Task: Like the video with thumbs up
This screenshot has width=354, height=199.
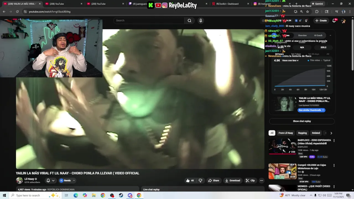Action: pyautogui.click(x=190, y=180)
